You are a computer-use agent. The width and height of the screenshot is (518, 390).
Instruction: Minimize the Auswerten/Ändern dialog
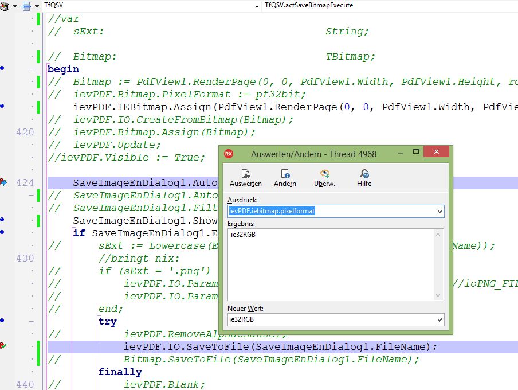tap(401, 152)
